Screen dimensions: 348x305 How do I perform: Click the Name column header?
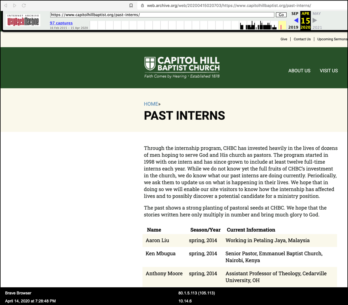click(x=154, y=230)
